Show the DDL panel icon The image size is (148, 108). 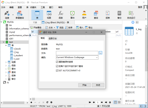coord(137,22)
